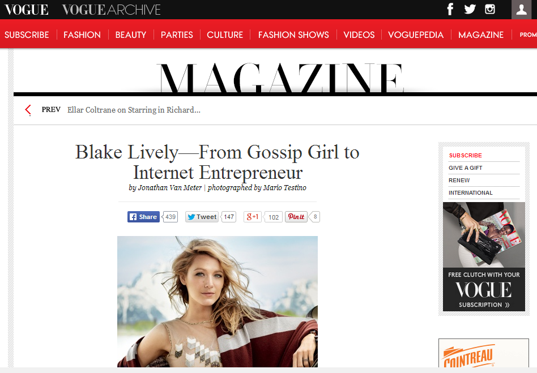537x373 pixels.
Task: Click GIVE A GIFT sidebar link
Action: coord(466,168)
